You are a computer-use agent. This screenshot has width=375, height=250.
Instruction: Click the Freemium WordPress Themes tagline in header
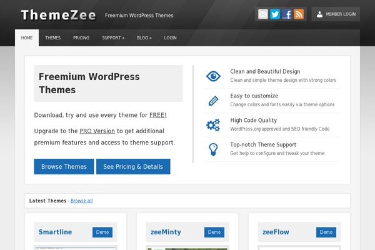[139, 16]
